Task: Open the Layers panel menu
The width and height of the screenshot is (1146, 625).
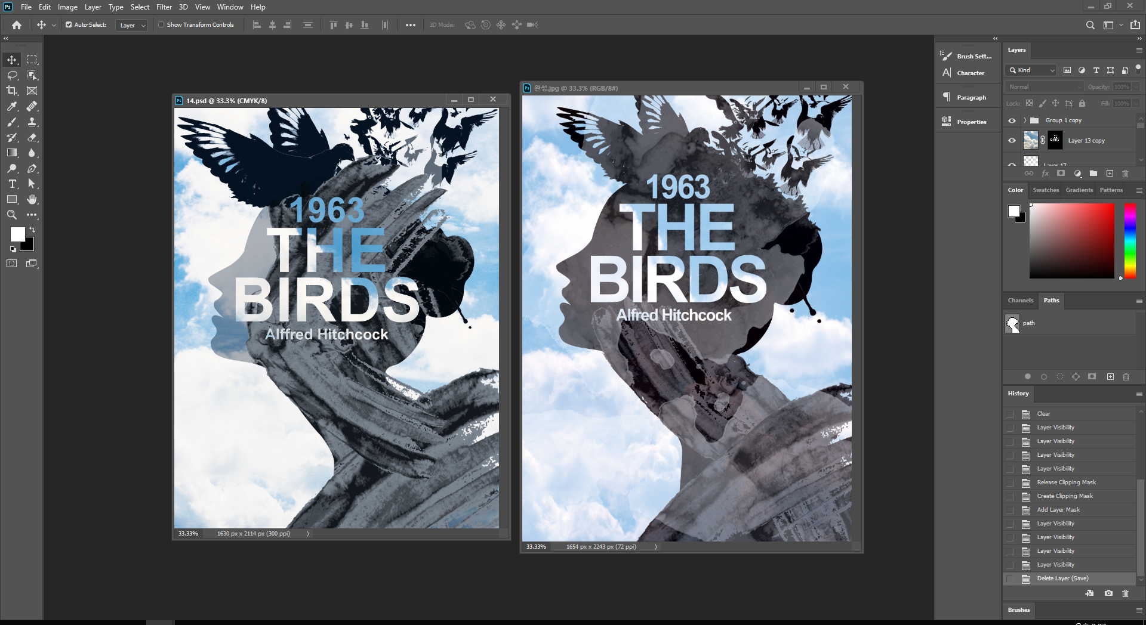Action: click(x=1139, y=50)
